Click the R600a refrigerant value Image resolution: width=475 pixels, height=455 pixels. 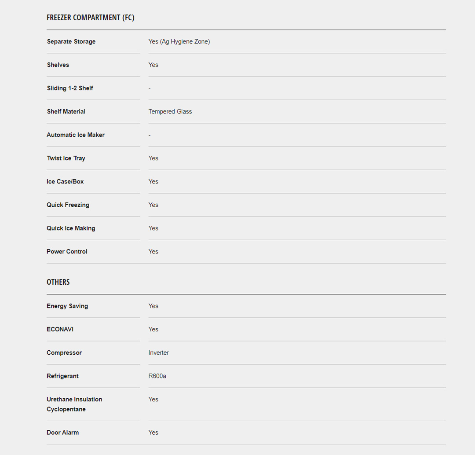[x=157, y=376]
